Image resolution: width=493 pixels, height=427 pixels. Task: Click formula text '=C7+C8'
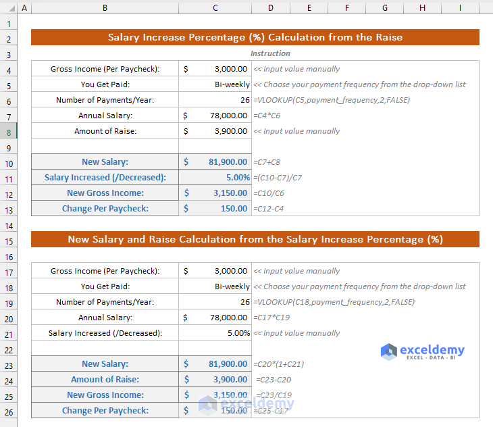point(267,162)
